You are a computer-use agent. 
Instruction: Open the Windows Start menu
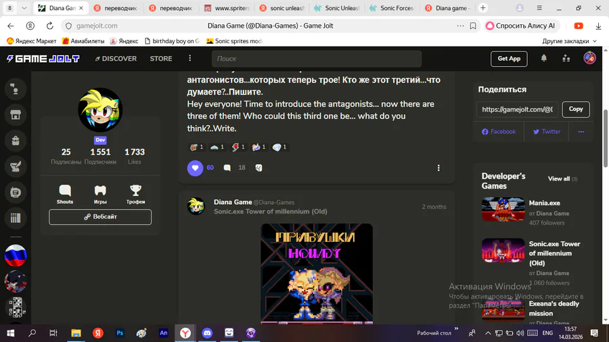pyautogui.click(x=10, y=333)
